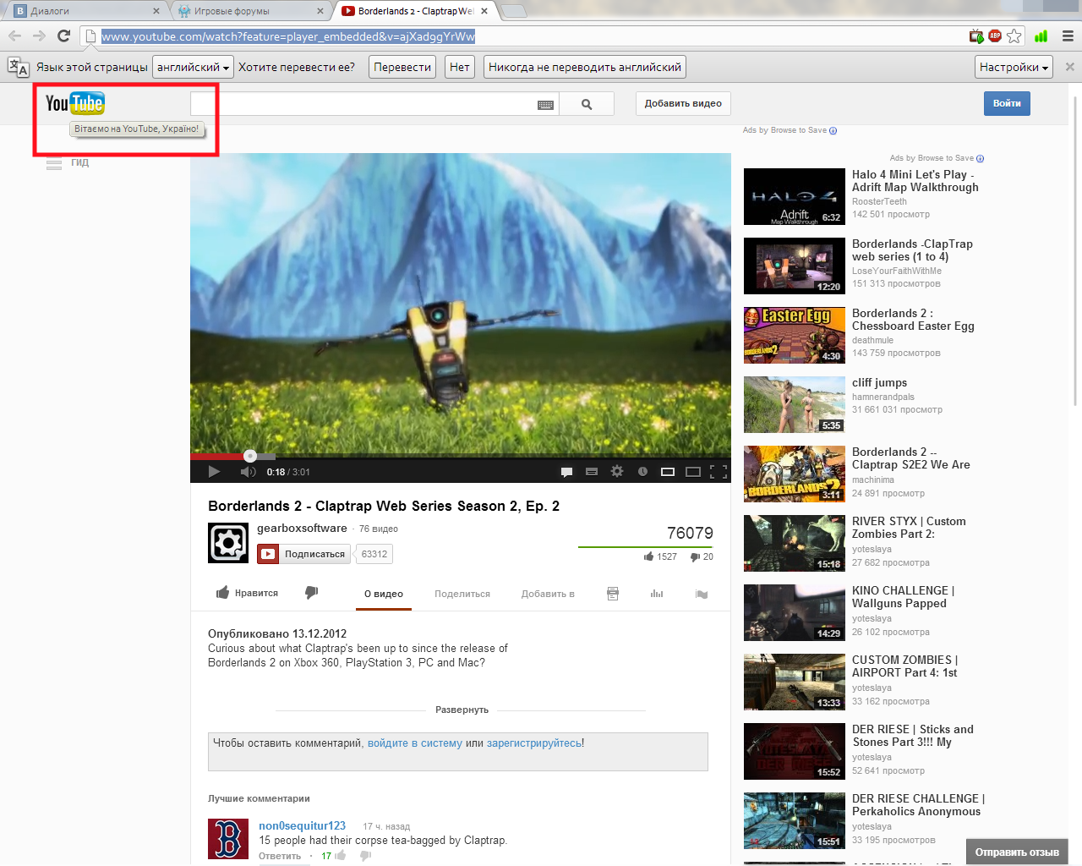Screen dimensions: 1082x866
Task: Open the Chrome menu icon
Action: point(1068,36)
